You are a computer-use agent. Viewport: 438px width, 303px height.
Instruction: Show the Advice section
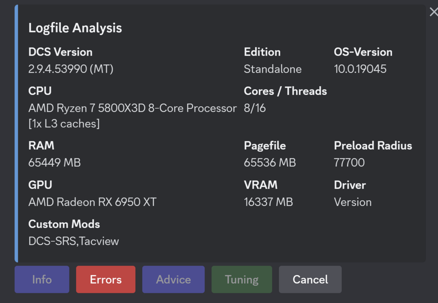(x=173, y=279)
